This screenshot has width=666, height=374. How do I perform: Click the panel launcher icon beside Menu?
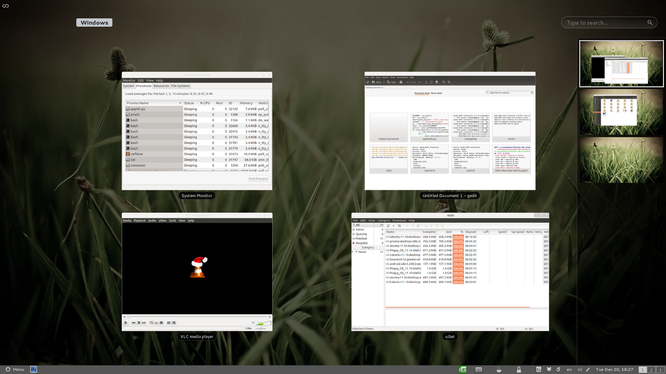pyautogui.click(x=34, y=369)
